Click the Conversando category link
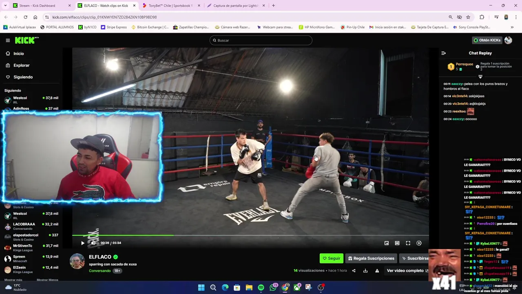Image resolution: width=522 pixels, height=294 pixels. pos(100,271)
